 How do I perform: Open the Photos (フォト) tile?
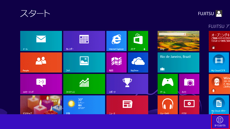click(x=84, y=62)
